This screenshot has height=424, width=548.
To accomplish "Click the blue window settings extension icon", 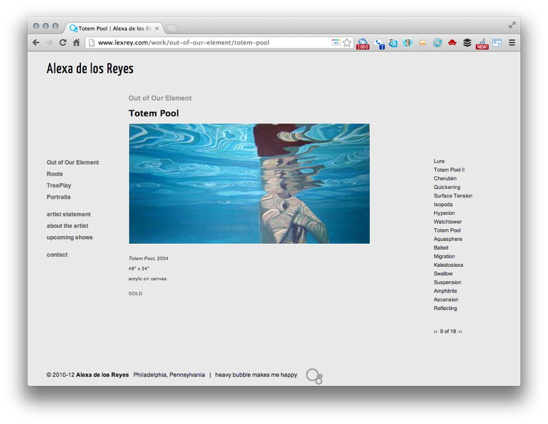I will tap(497, 43).
